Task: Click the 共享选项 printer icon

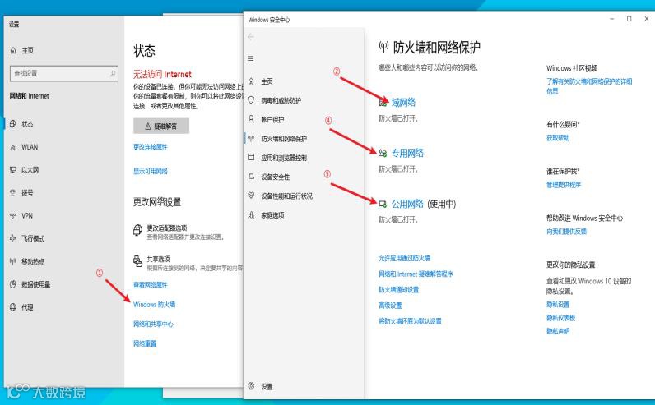Action: click(x=138, y=261)
